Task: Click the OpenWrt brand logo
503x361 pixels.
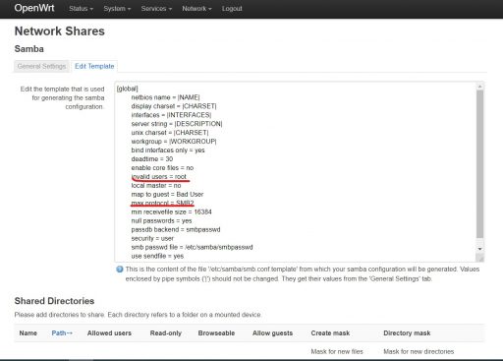Action: 34,8
